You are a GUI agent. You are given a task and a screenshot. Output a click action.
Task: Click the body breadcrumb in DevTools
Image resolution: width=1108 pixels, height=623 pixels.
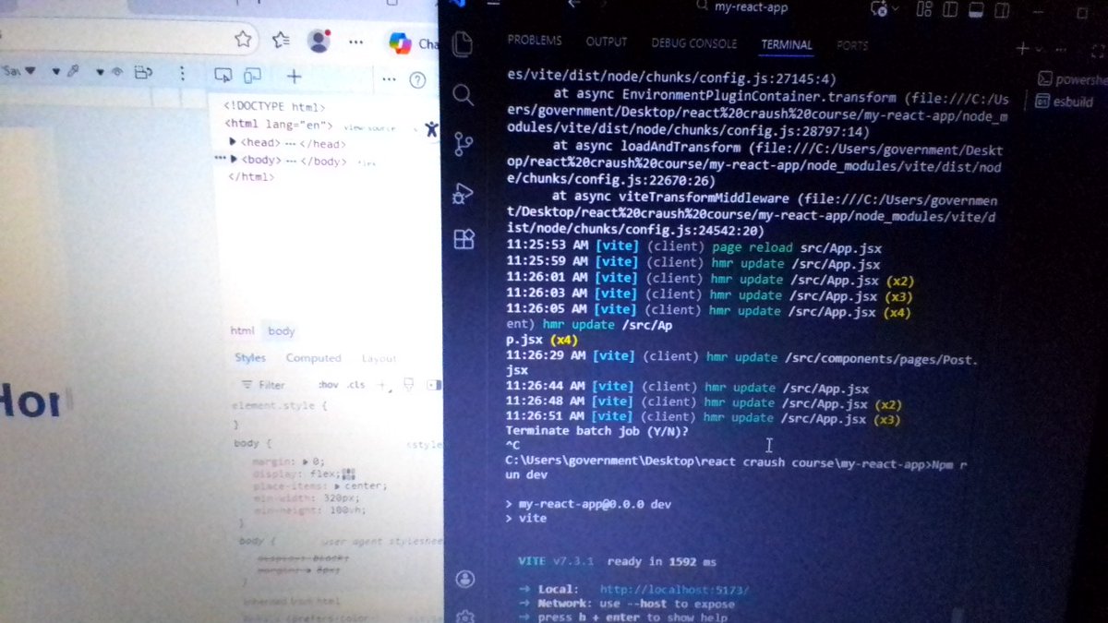click(x=281, y=330)
